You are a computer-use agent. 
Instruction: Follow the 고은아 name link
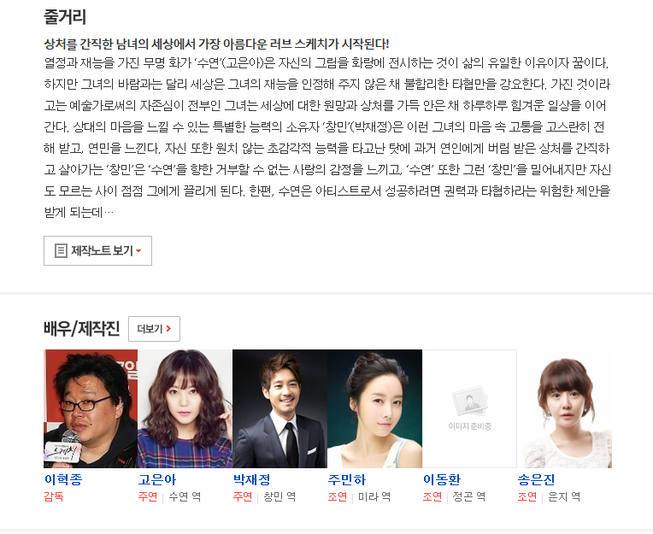[x=157, y=479]
